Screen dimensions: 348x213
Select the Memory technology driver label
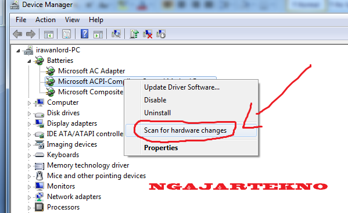point(88,165)
